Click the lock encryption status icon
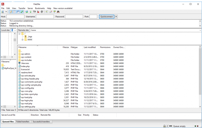 point(164,126)
